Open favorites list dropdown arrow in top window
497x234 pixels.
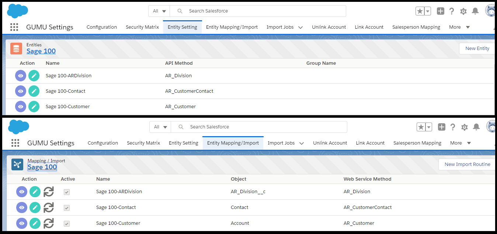(x=428, y=11)
